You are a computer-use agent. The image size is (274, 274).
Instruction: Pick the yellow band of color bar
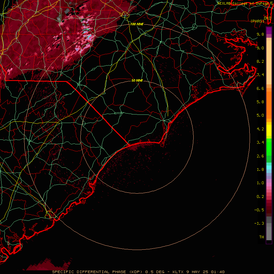coord(269,130)
